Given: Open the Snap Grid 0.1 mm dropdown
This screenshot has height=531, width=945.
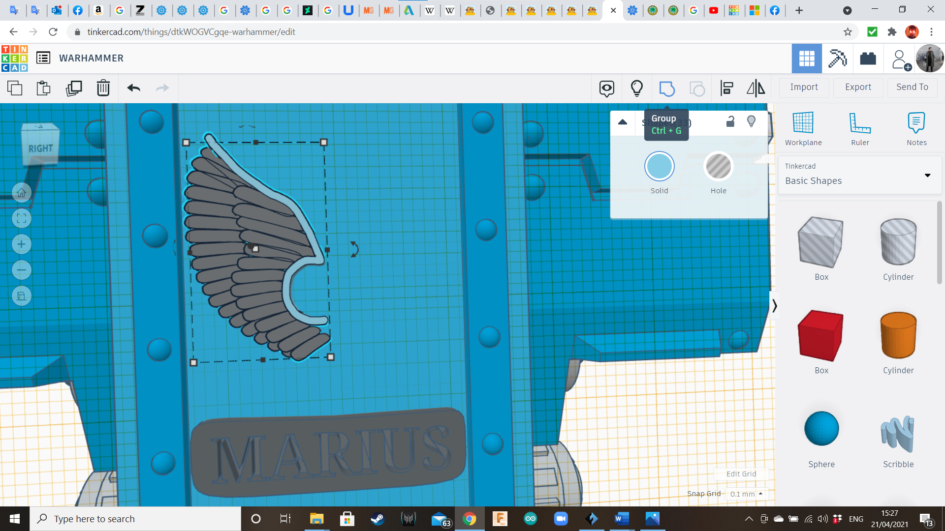Looking at the screenshot, I should (747, 494).
